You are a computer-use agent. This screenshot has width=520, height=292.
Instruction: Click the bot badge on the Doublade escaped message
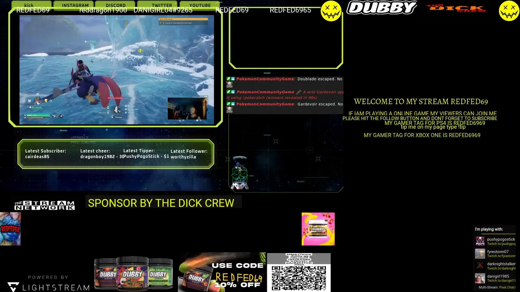(233, 79)
